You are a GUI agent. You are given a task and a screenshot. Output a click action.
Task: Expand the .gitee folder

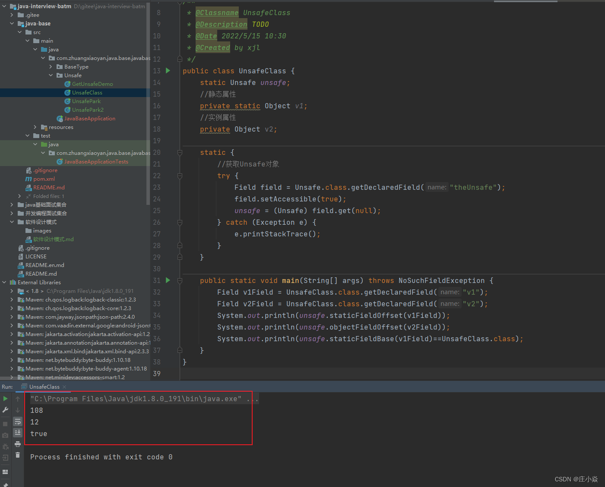coord(12,15)
